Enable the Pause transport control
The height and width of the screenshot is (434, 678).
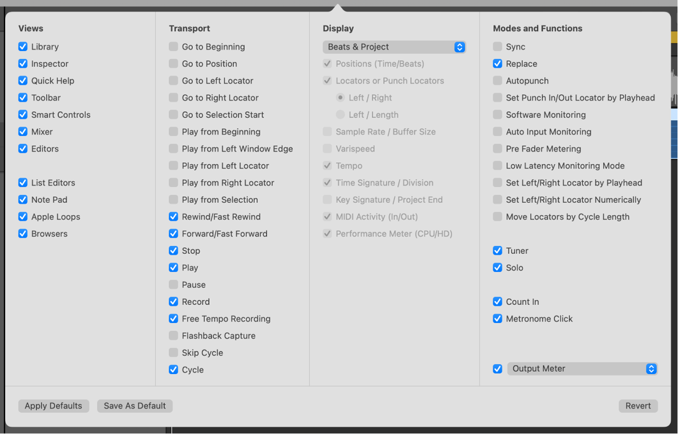click(x=173, y=285)
